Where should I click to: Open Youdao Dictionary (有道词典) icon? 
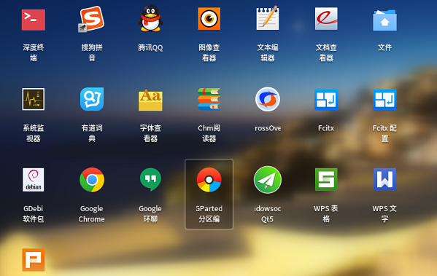point(92,99)
